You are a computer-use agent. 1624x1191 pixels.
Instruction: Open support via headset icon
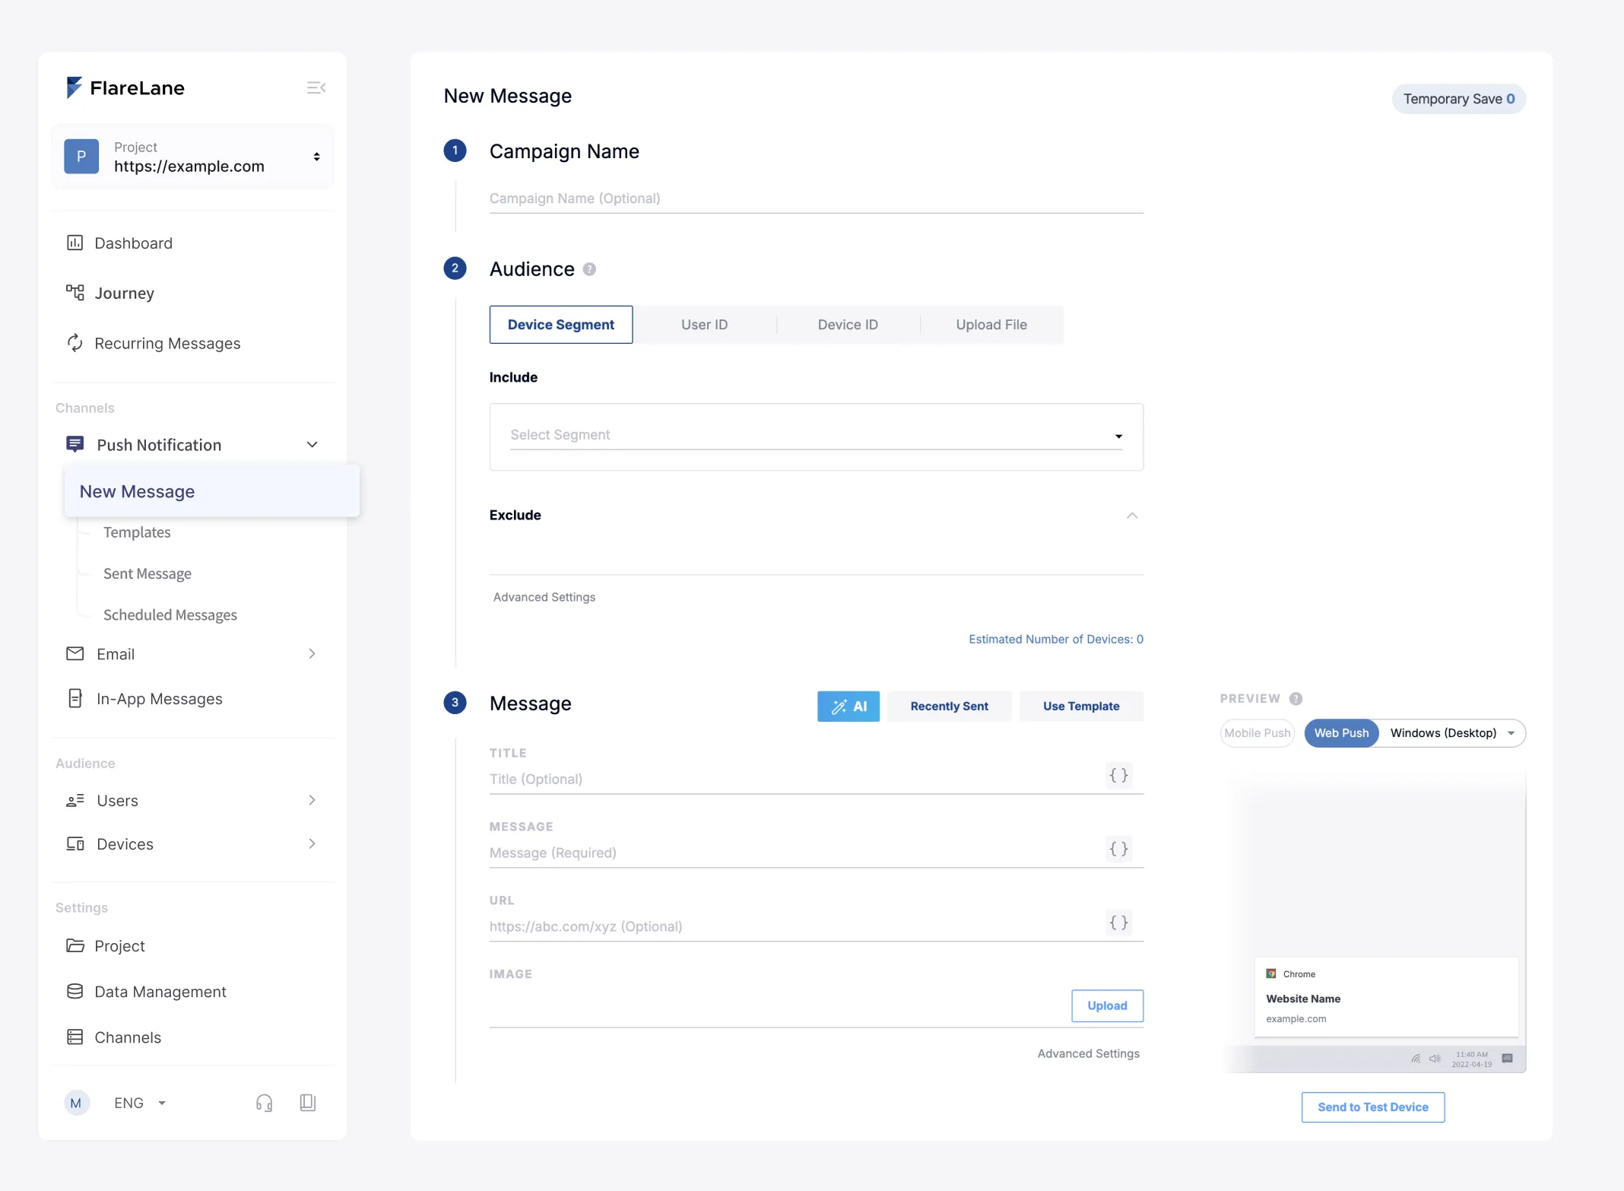click(264, 1103)
